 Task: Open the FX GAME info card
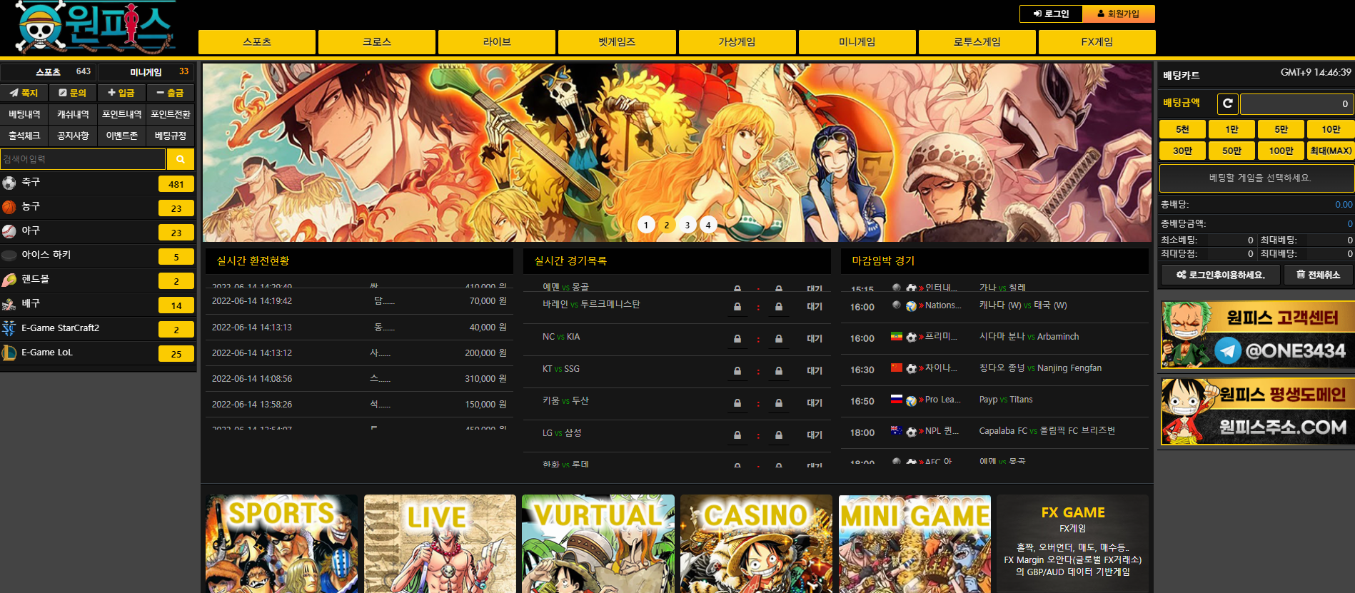click(1073, 544)
